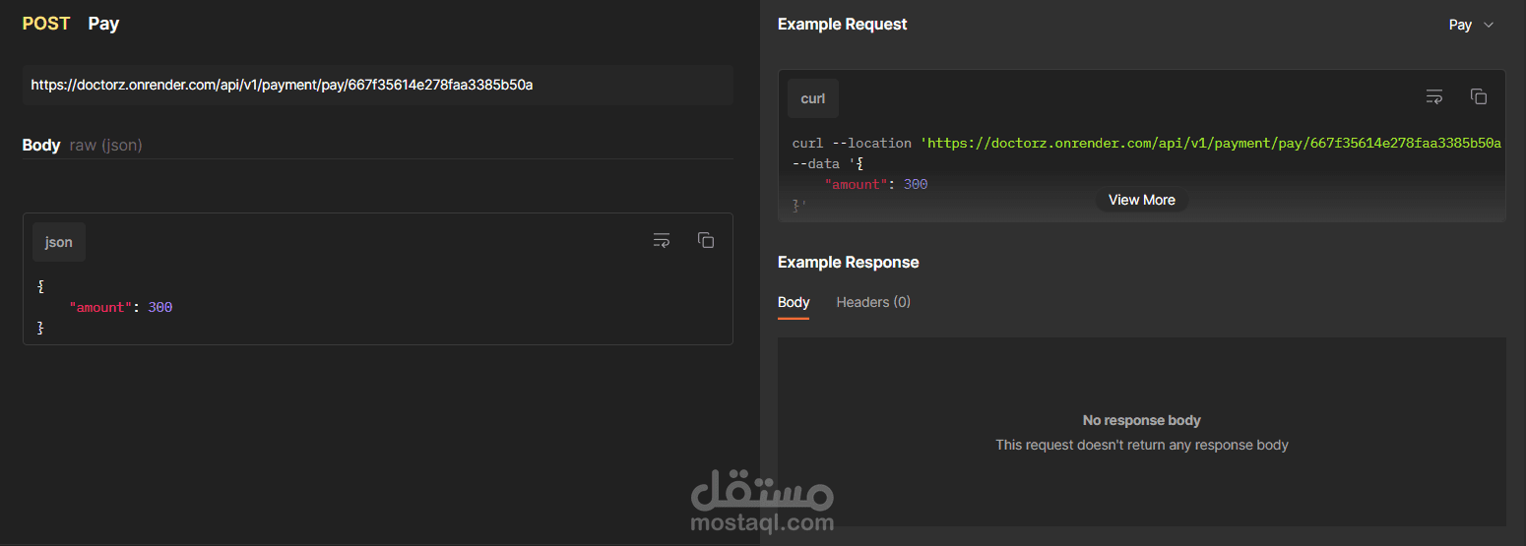Click the request URL field
Viewport: 1526px width, 546px height.
(378, 86)
